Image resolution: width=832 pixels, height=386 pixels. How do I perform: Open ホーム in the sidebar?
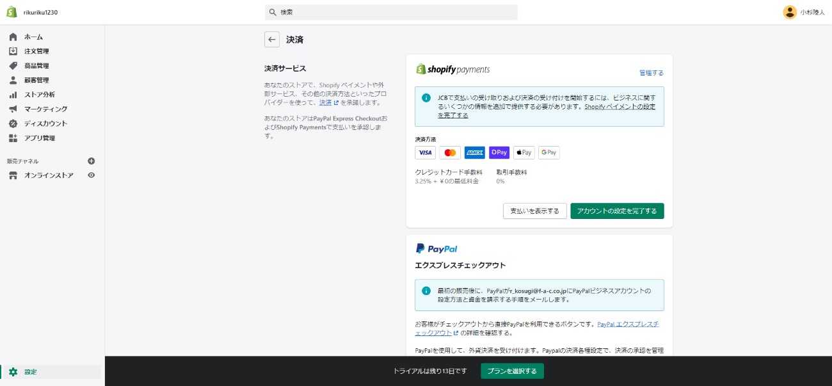(x=33, y=37)
